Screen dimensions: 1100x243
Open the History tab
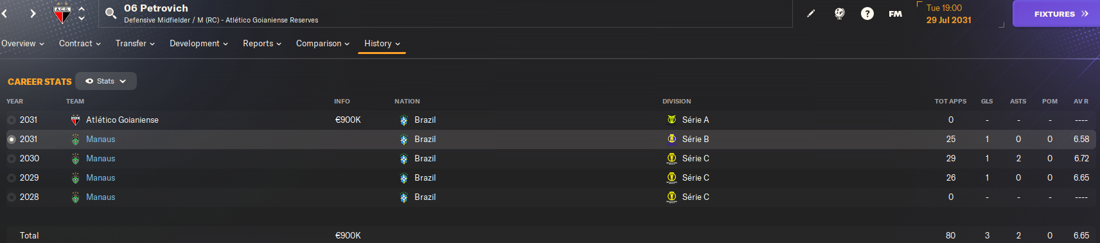click(382, 44)
